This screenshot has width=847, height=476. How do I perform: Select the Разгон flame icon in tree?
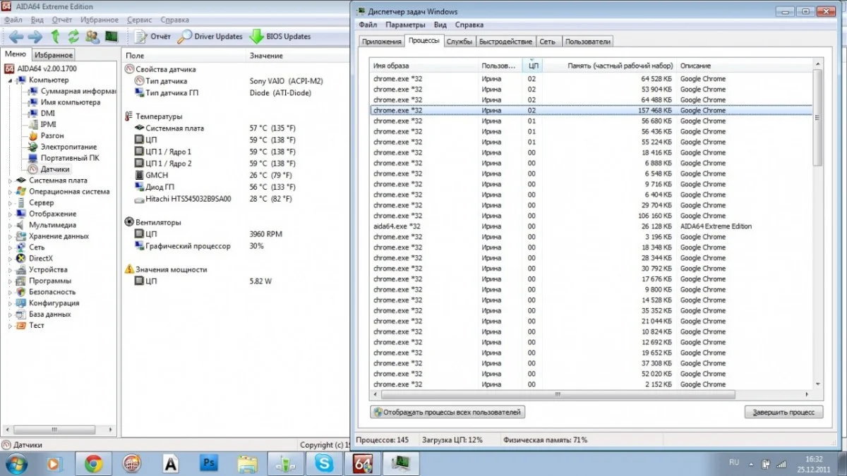(32, 135)
